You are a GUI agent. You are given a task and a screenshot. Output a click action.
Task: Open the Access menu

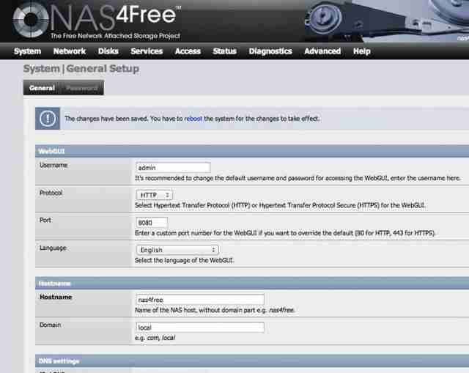[x=188, y=51]
